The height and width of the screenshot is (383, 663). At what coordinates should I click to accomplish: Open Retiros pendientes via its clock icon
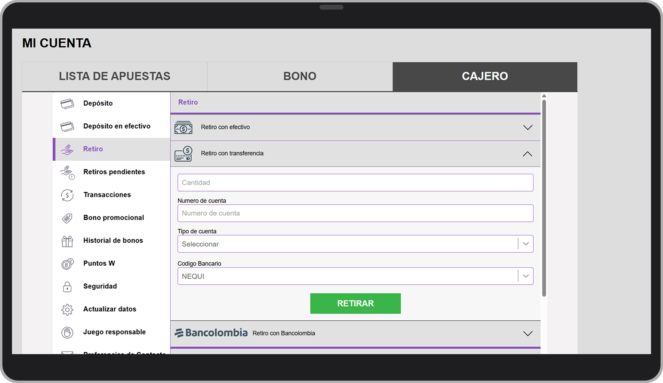[x=67, y=172]
